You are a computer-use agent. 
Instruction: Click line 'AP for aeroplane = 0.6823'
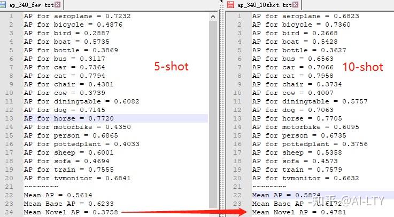(306, 16)
